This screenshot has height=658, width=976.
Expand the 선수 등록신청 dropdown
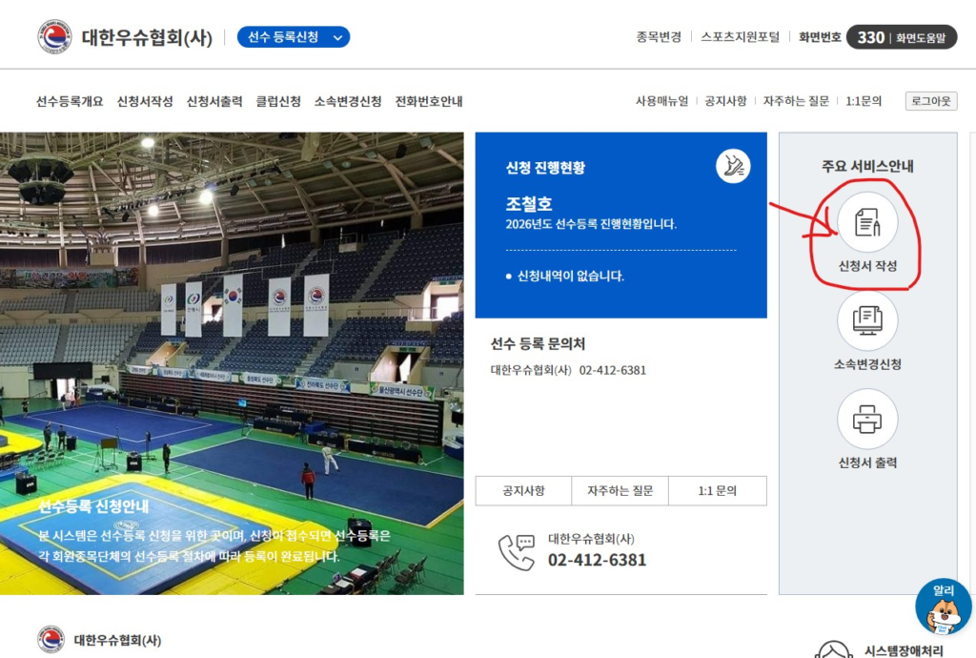pyautogui.click(x=294, y=37)
